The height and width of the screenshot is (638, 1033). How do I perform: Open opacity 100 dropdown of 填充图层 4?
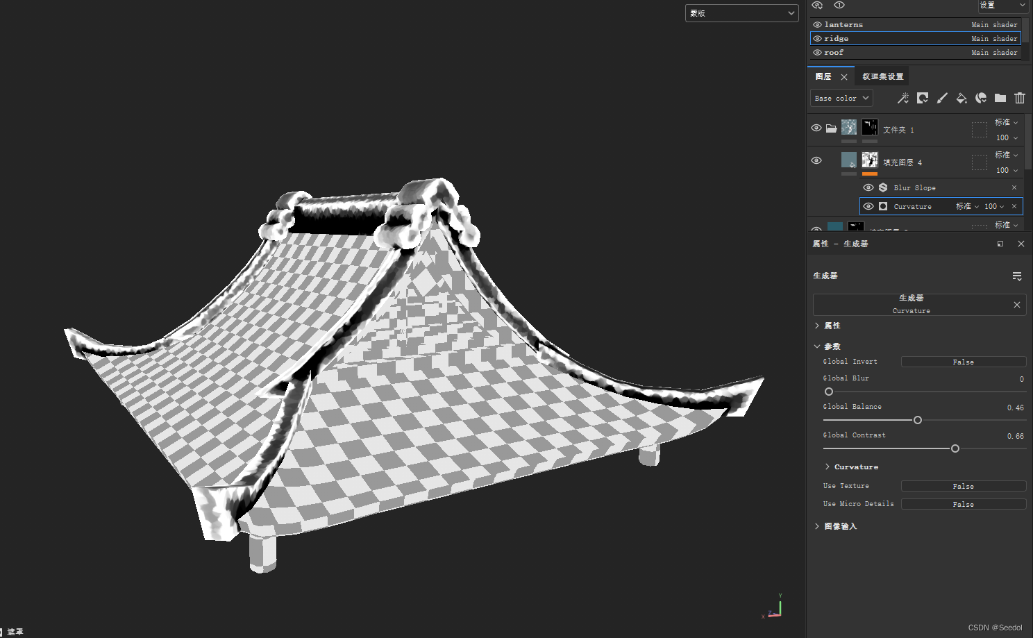1007,170
